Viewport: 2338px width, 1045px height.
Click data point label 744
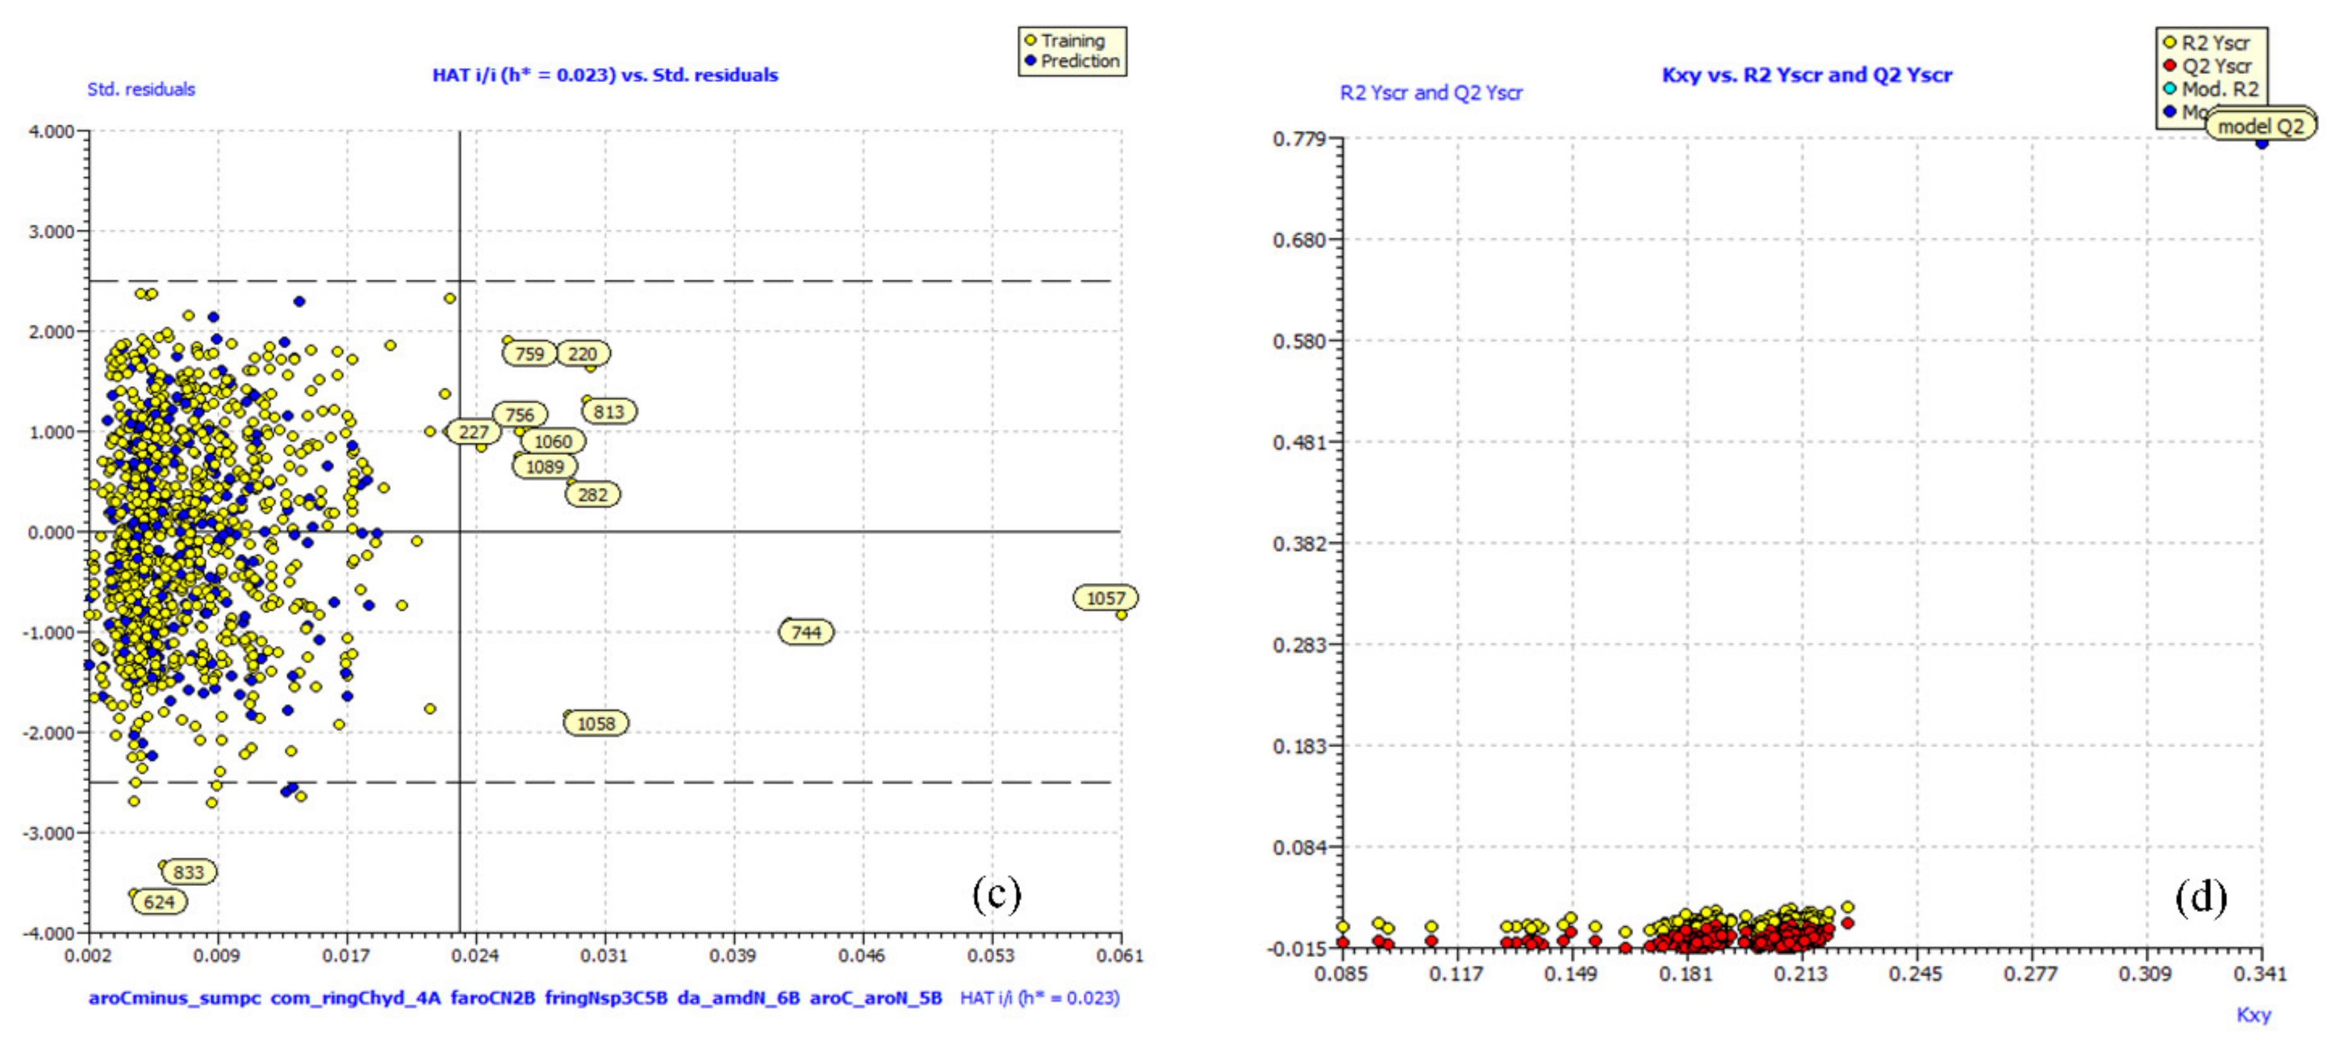click(x=806, y=632)
